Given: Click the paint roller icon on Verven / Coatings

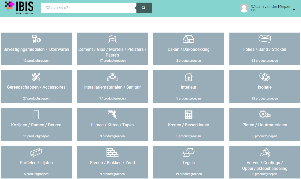Looking at the screenshot, I should tap(265, 152).
